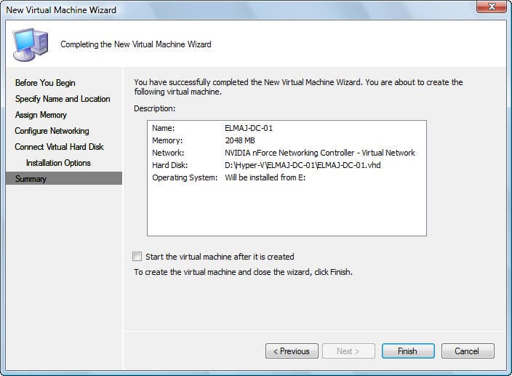Click the memory value 2048 MB

click(240, 140)
